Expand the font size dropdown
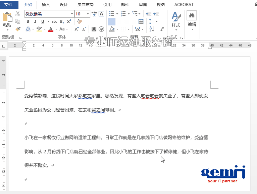 pyautogui.click(x=88, y=14)
